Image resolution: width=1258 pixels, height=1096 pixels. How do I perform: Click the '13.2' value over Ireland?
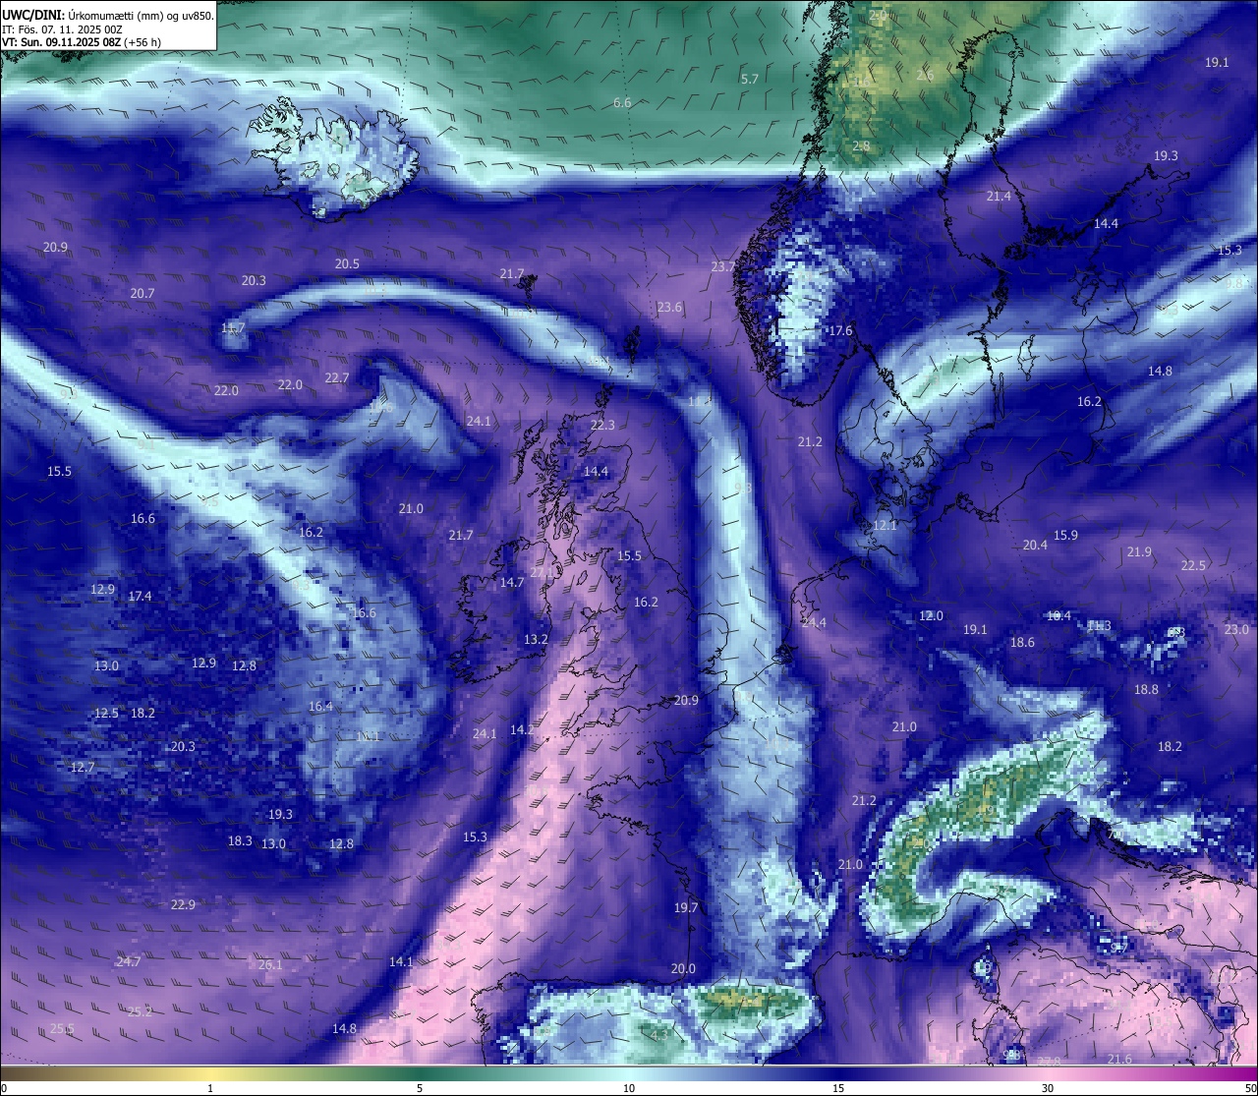[536, 640]
